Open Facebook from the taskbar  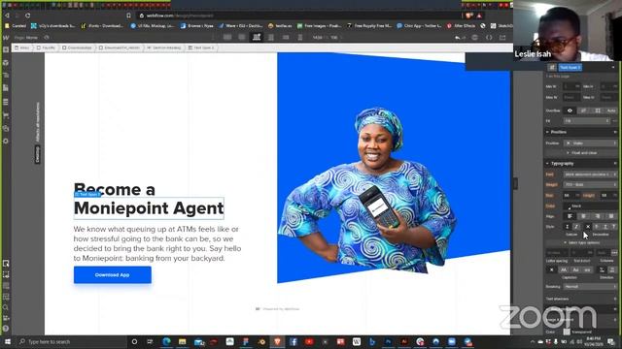[294, 341]
